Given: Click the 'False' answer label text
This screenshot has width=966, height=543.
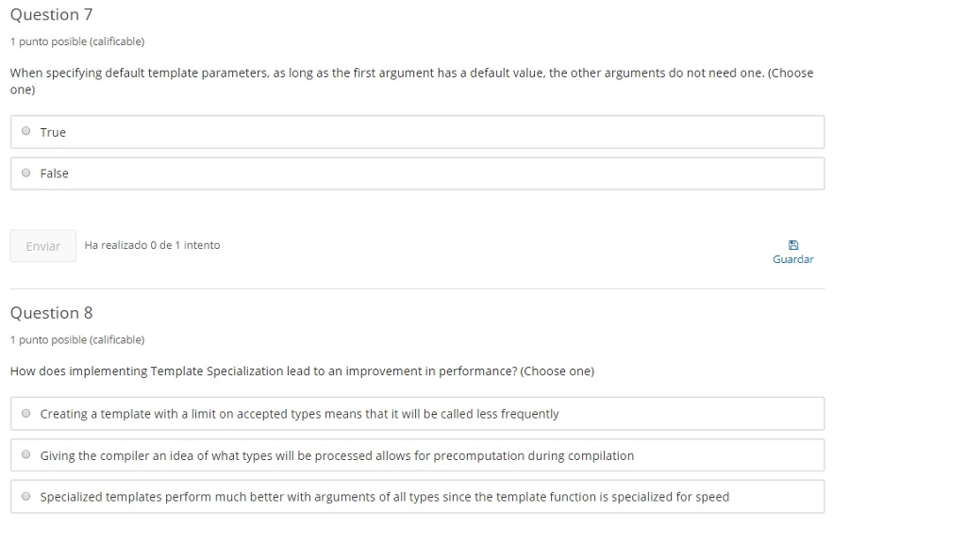Looking at the screenshot, I should coord(55,173).
